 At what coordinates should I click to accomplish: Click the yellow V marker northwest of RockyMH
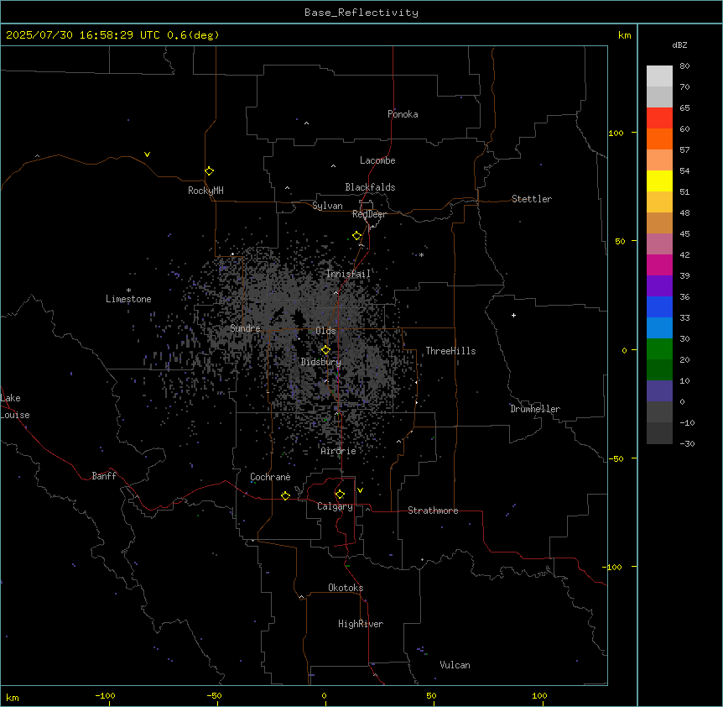click(147, 154)
